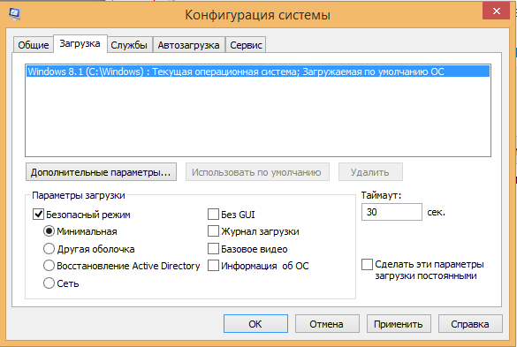This screenshot has height=347, width=517.
Task: Select the Сервис tab
Action: pos(246,45)
